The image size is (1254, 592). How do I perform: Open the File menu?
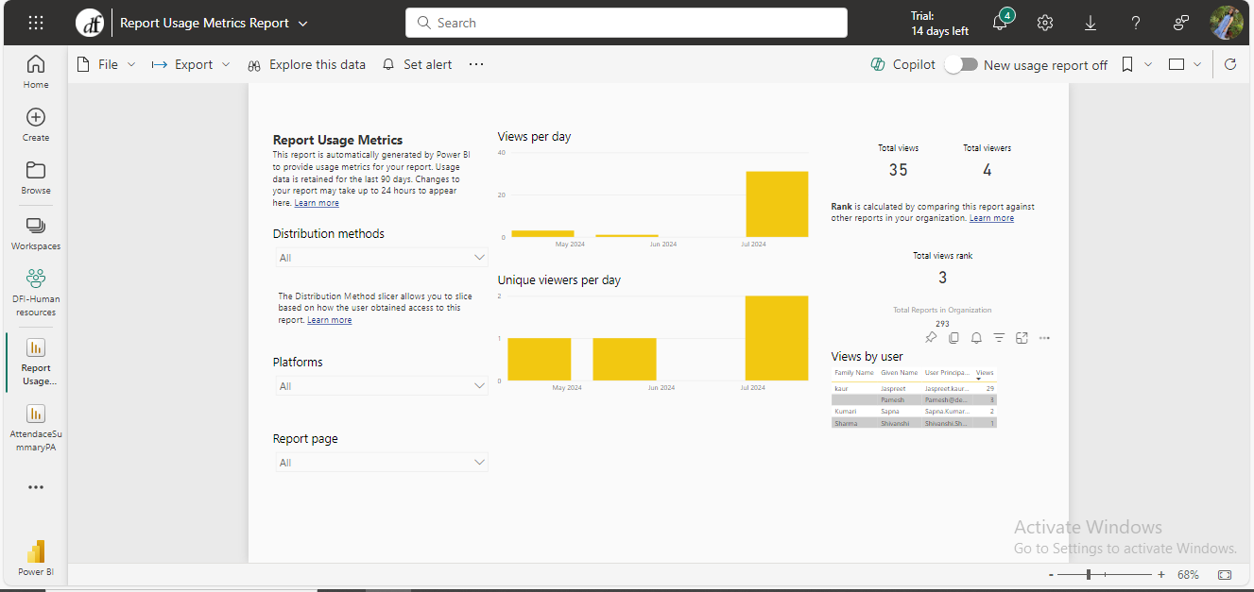coord(105,63)
